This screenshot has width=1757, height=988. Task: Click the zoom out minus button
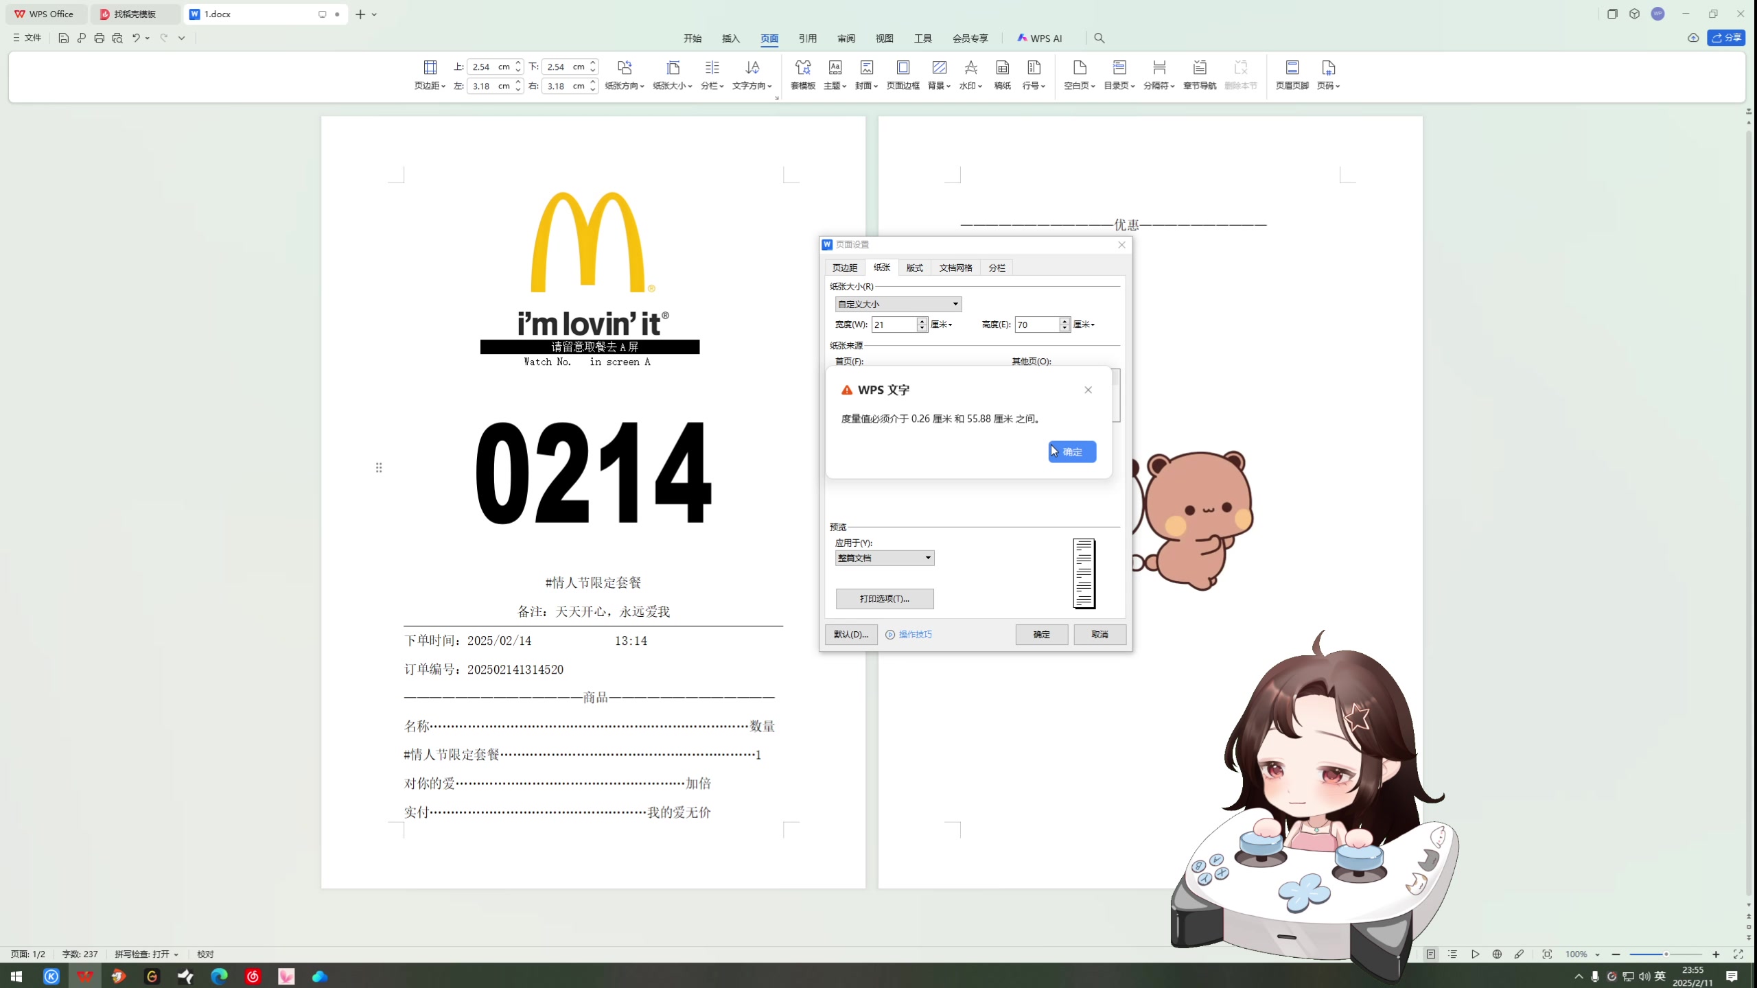[1616, 954]
